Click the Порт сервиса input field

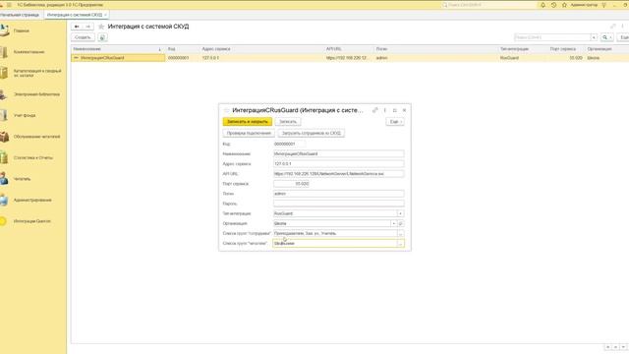click(291, 184)
